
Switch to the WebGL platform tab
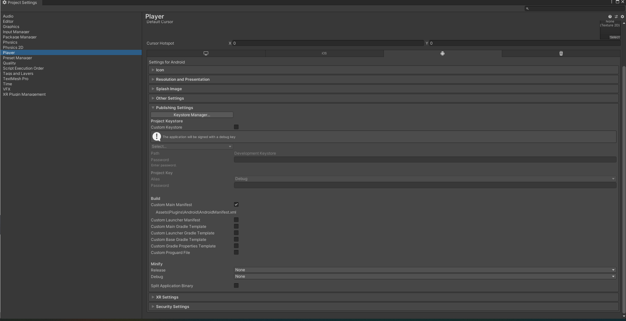(561, 53)
